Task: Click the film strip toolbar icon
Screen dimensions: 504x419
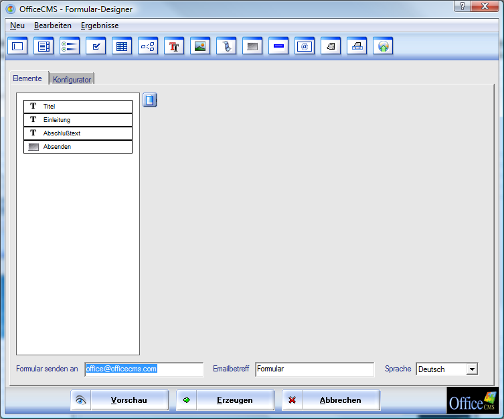Action: (x=226, y=46)
